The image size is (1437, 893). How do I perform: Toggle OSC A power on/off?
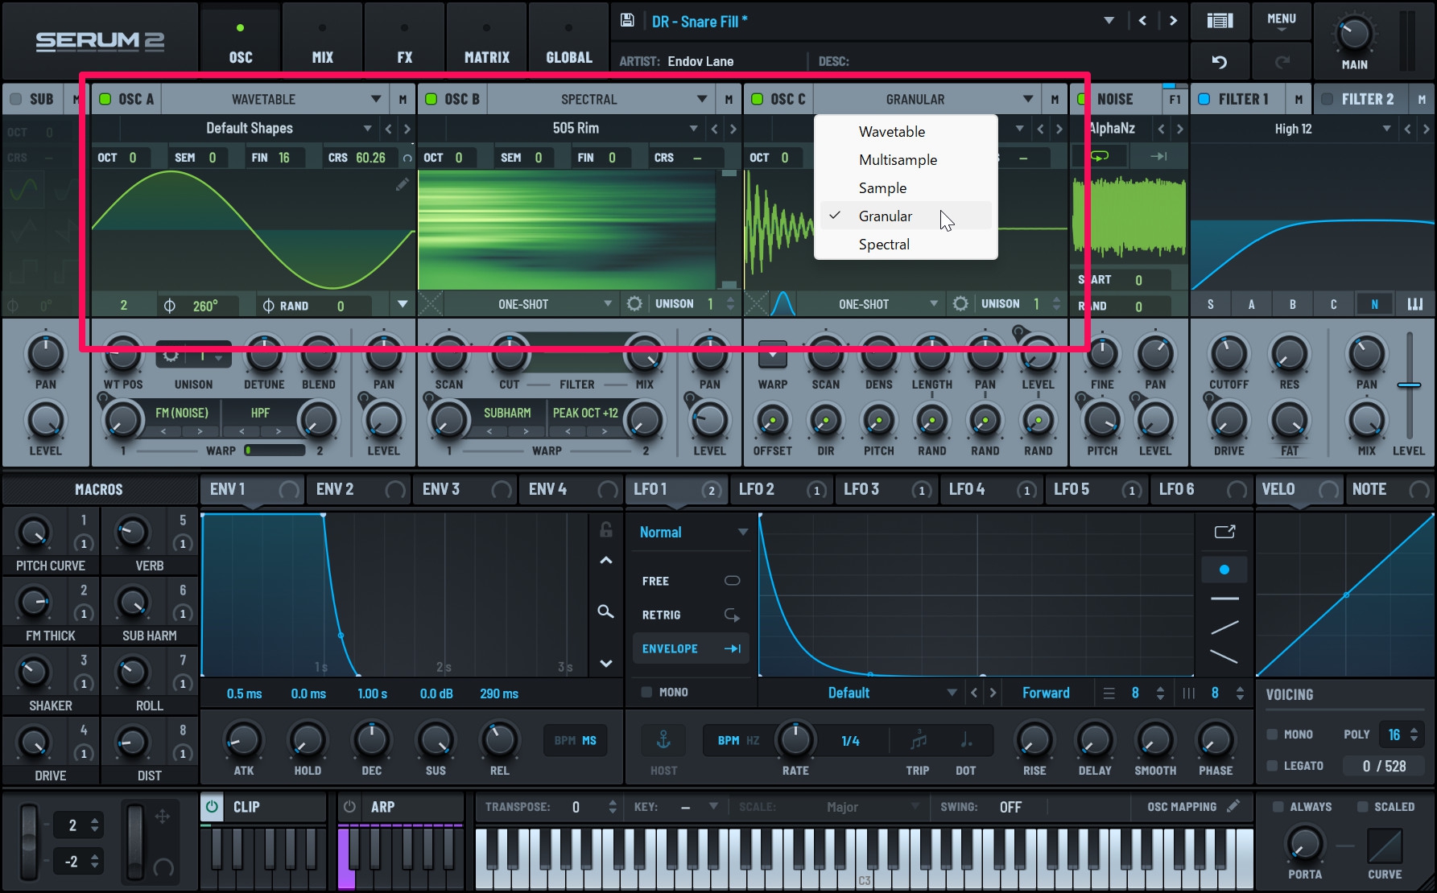(105, 99)
